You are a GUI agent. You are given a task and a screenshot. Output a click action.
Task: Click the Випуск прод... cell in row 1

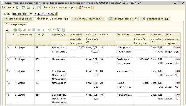[172, 52]
